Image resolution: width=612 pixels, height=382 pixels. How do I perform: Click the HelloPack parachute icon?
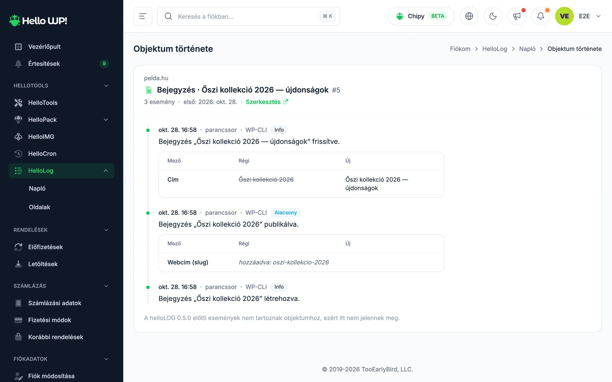18,119
